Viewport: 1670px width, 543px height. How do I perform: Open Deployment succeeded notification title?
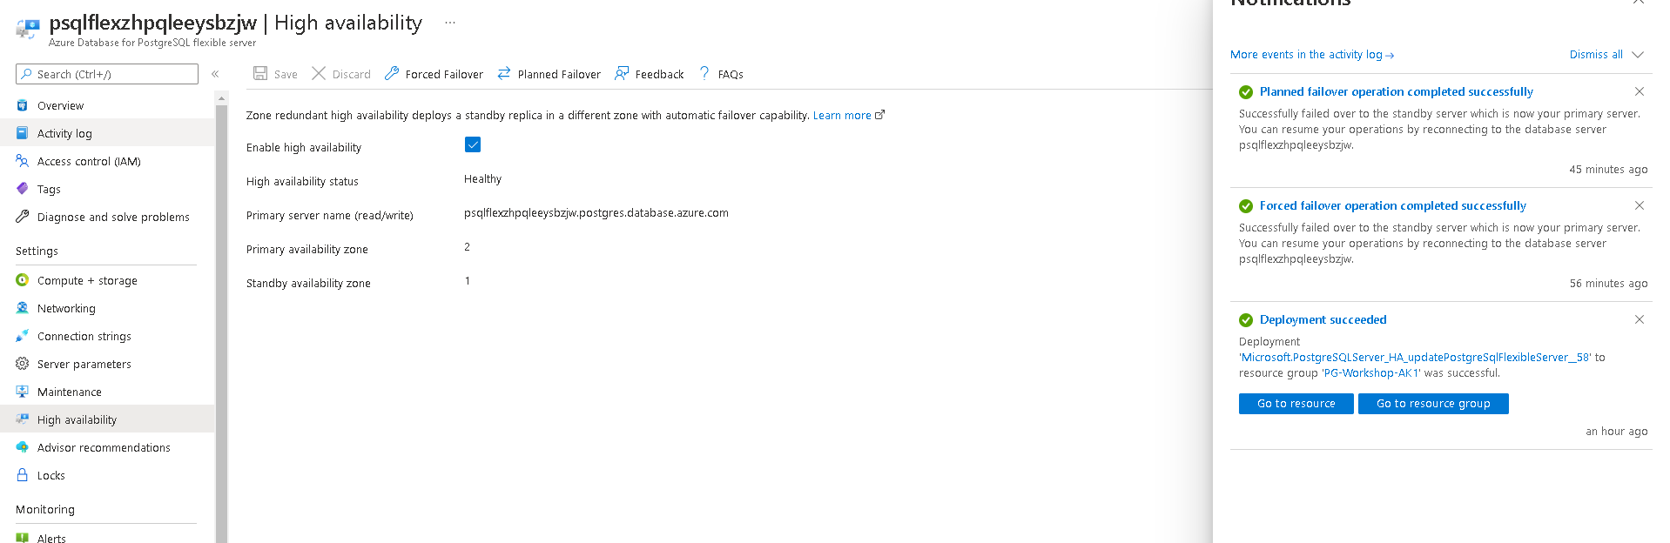tap(1323, 319)
